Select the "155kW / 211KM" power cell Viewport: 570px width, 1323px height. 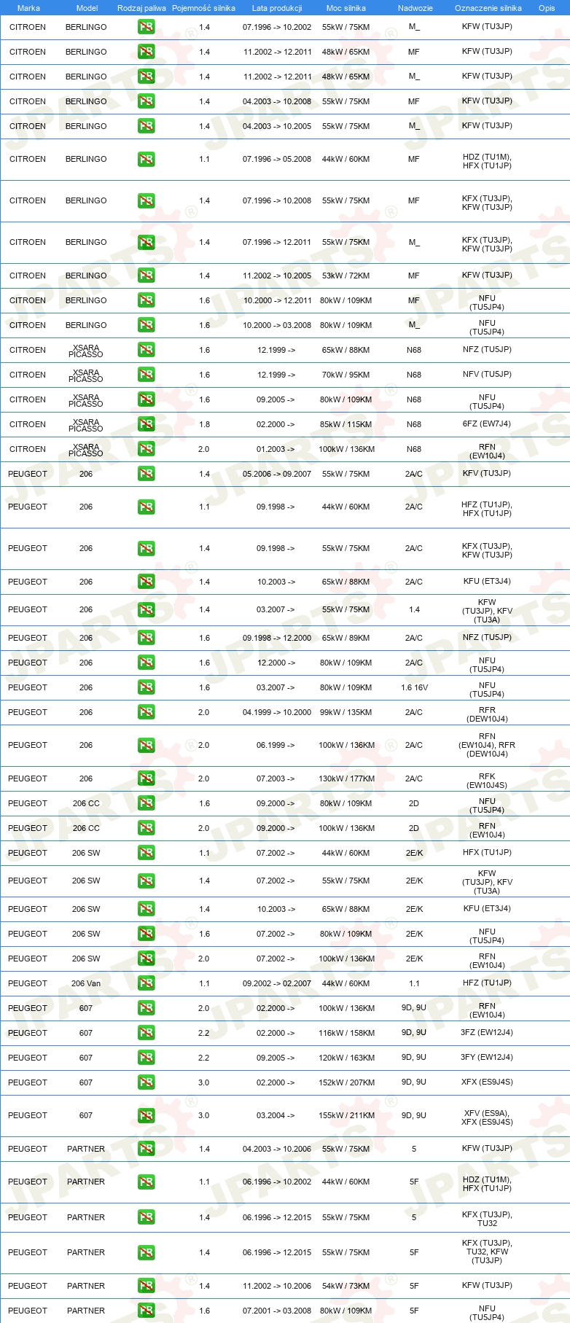346,1115
